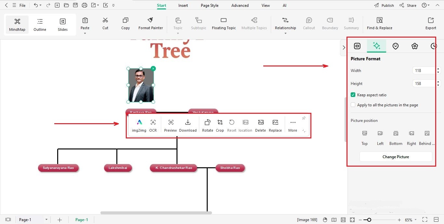Download the selected picture
Image resolution: width=444 pixels, height=224 pixels.
(x=188, y=125)
